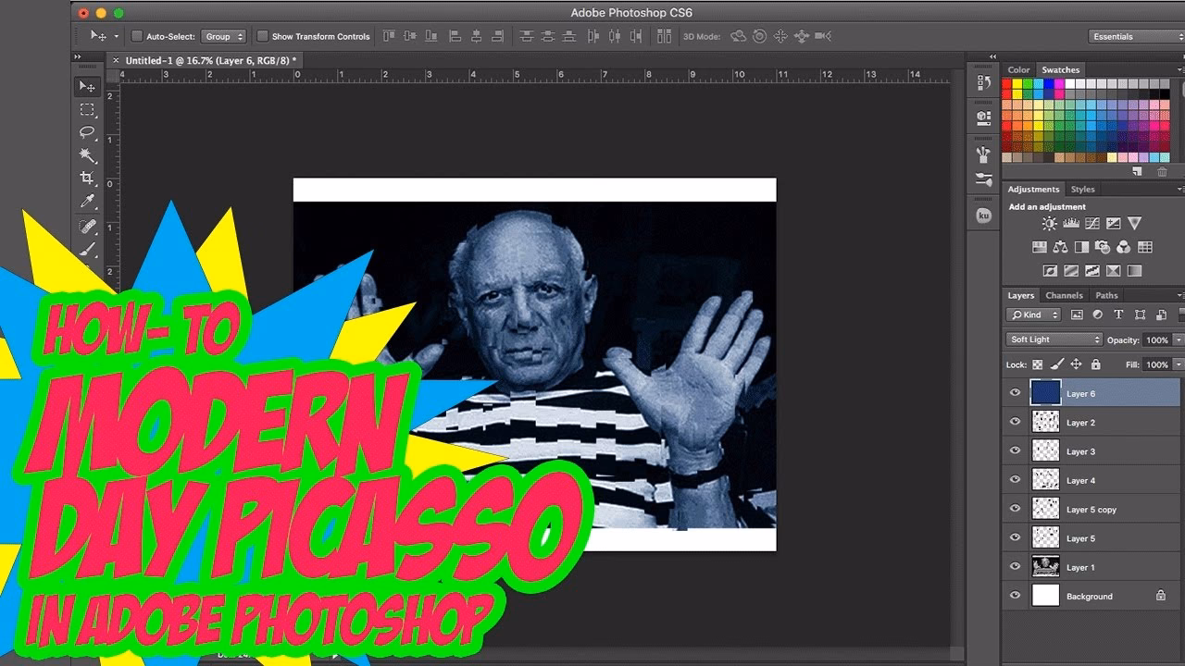The height and width of the screenshot is (666, 1185).
Task: Delete a swatch using the trash icon
Action: [x=1163, y=171]
